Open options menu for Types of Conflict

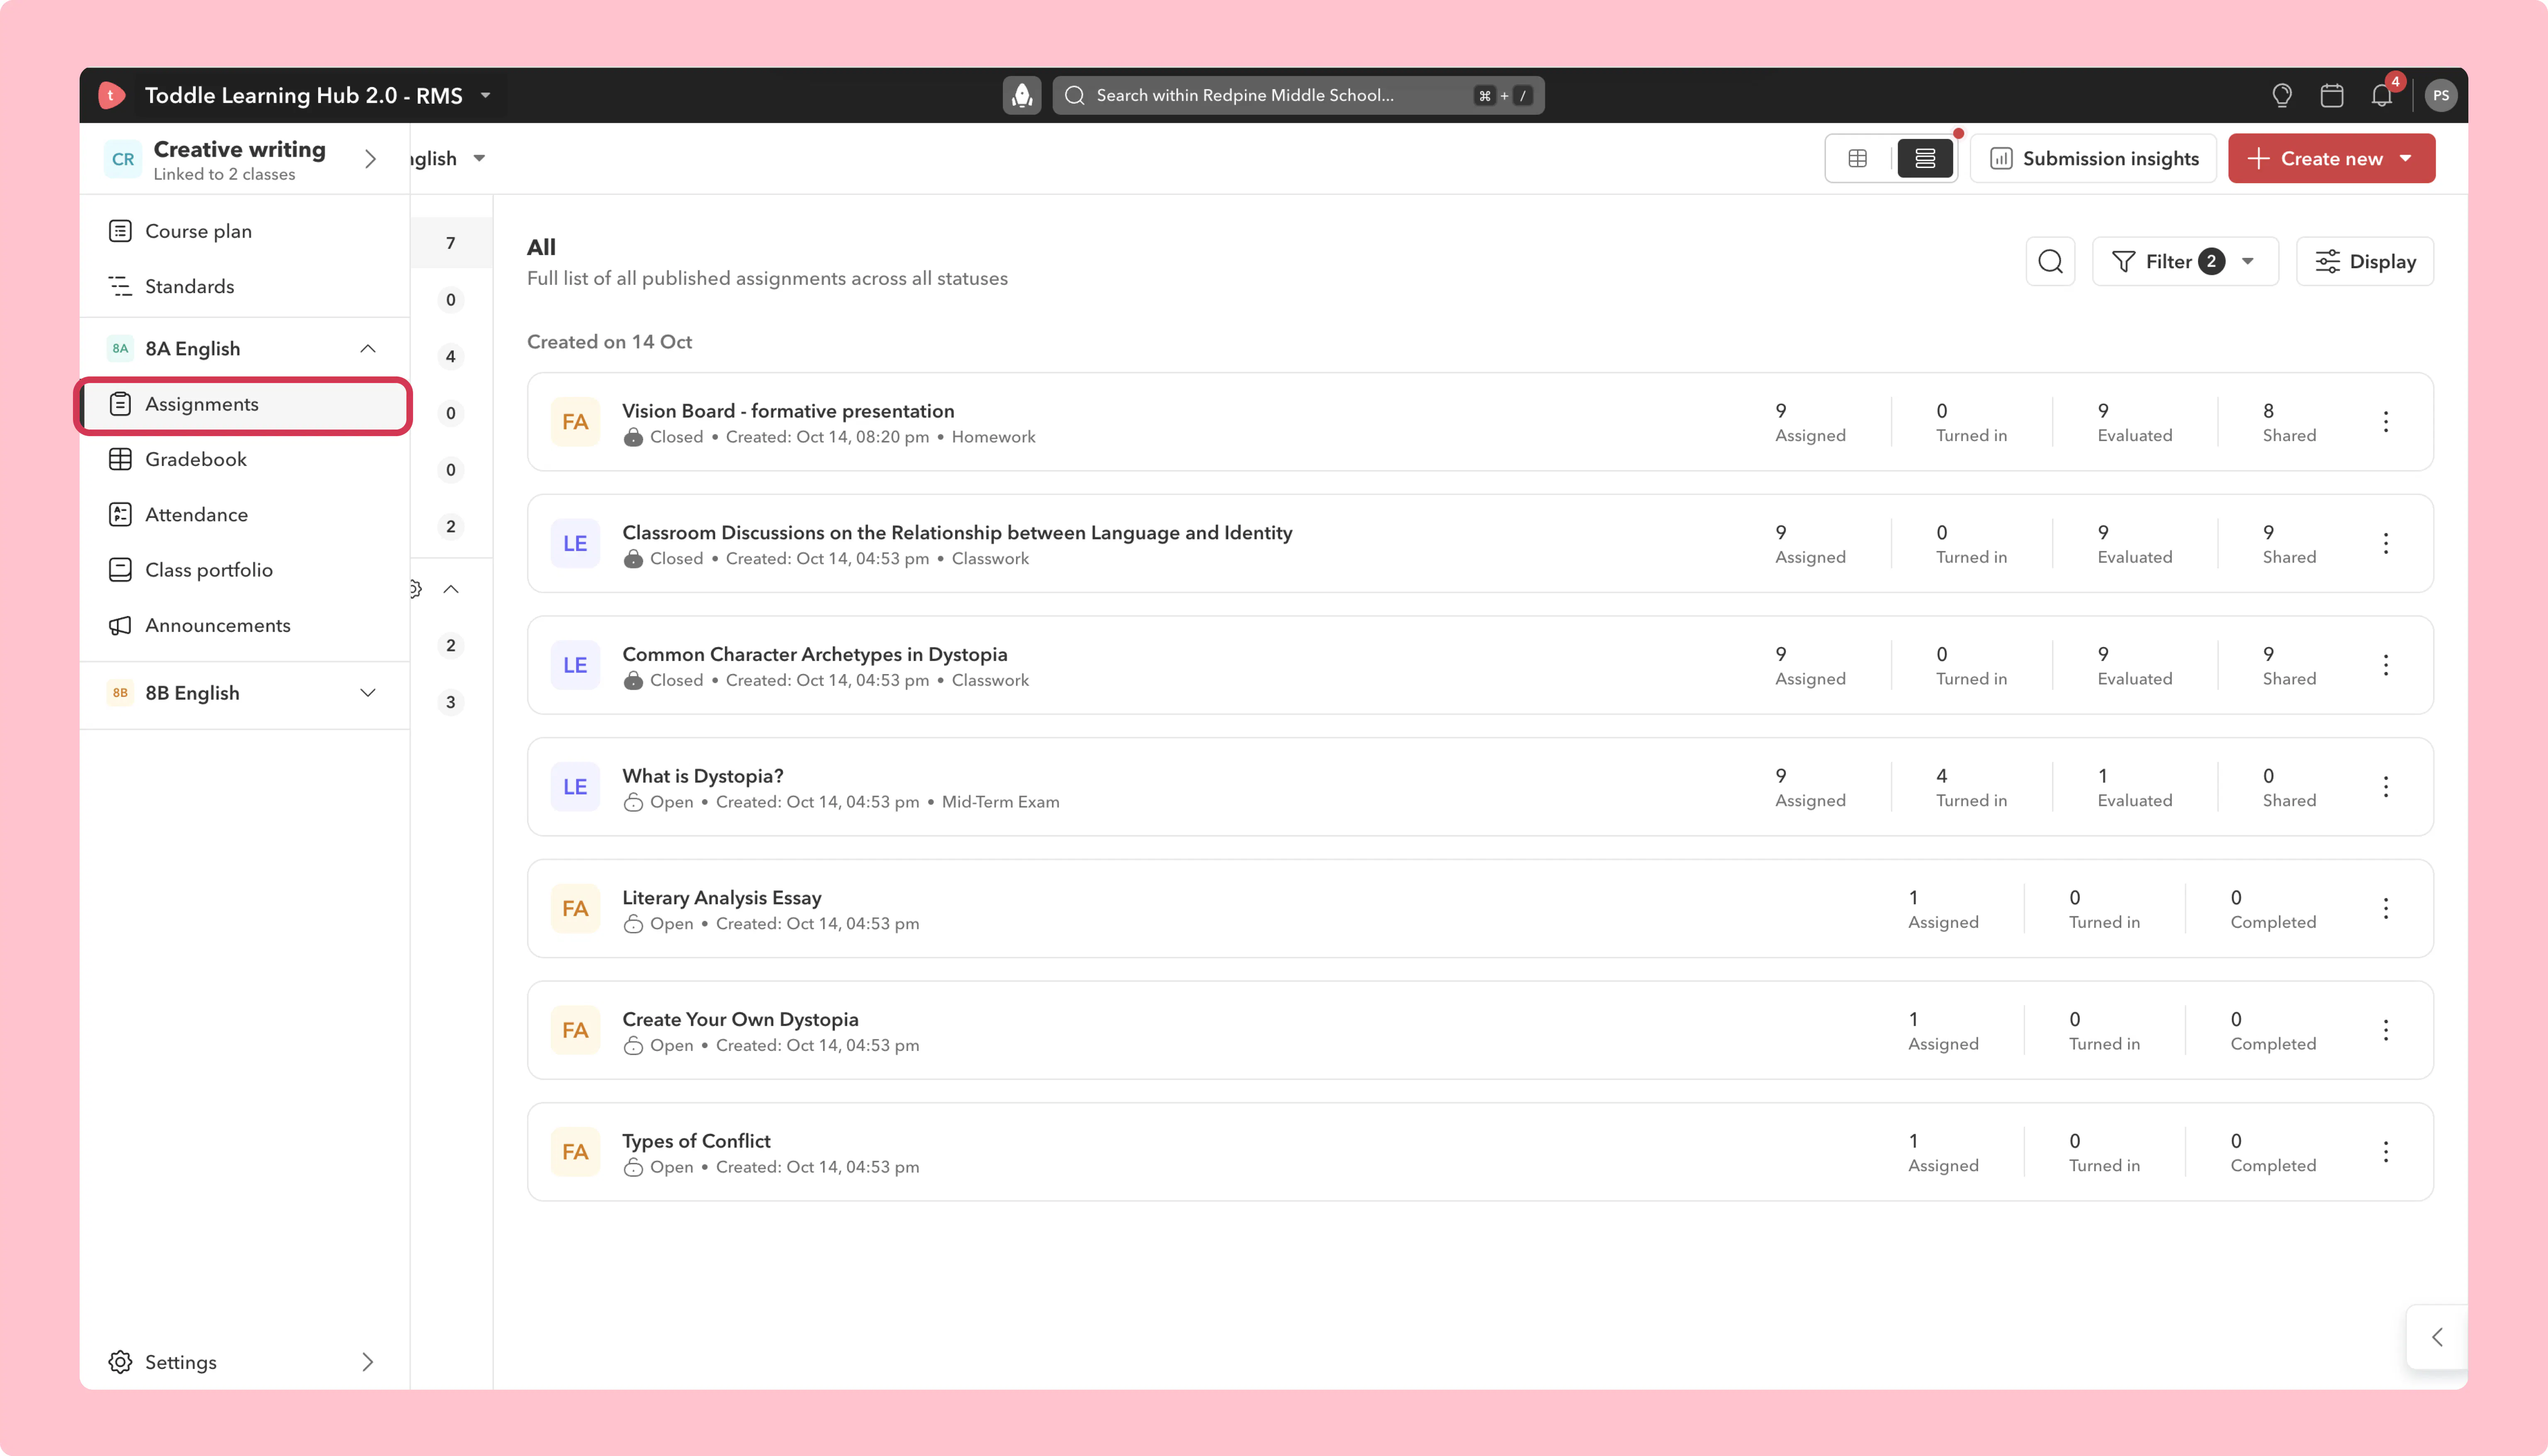pyautogui.click(x=2385, y=1152)
